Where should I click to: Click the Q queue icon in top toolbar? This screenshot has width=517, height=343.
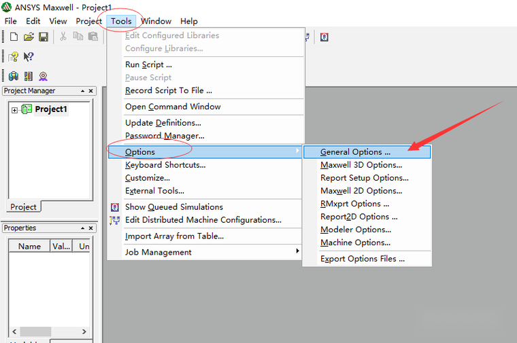324,37
